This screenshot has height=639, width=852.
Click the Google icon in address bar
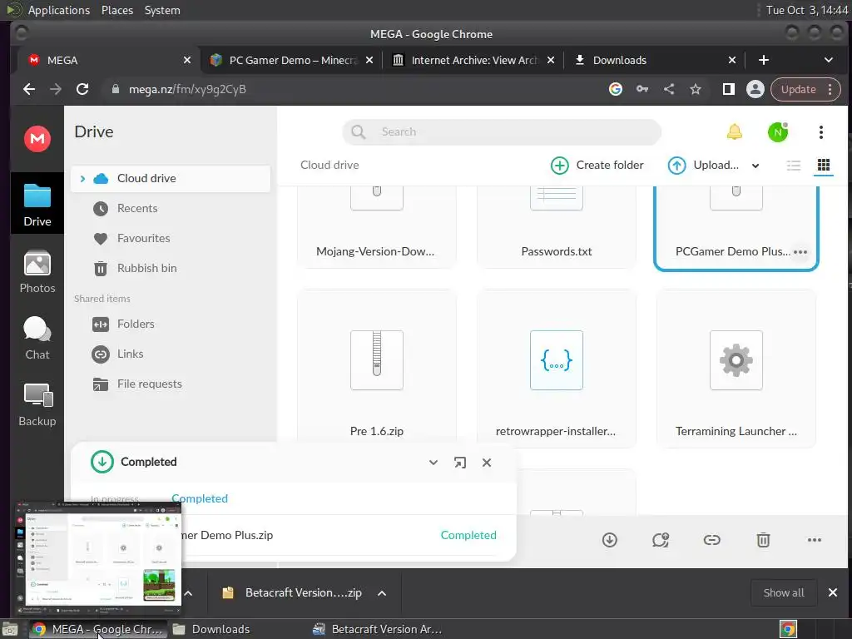(615, 89)
